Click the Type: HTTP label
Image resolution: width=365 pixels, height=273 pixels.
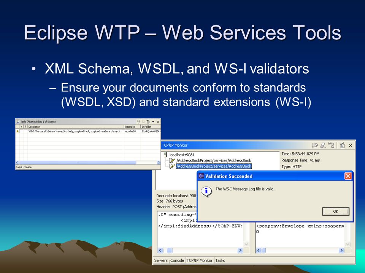291,166
